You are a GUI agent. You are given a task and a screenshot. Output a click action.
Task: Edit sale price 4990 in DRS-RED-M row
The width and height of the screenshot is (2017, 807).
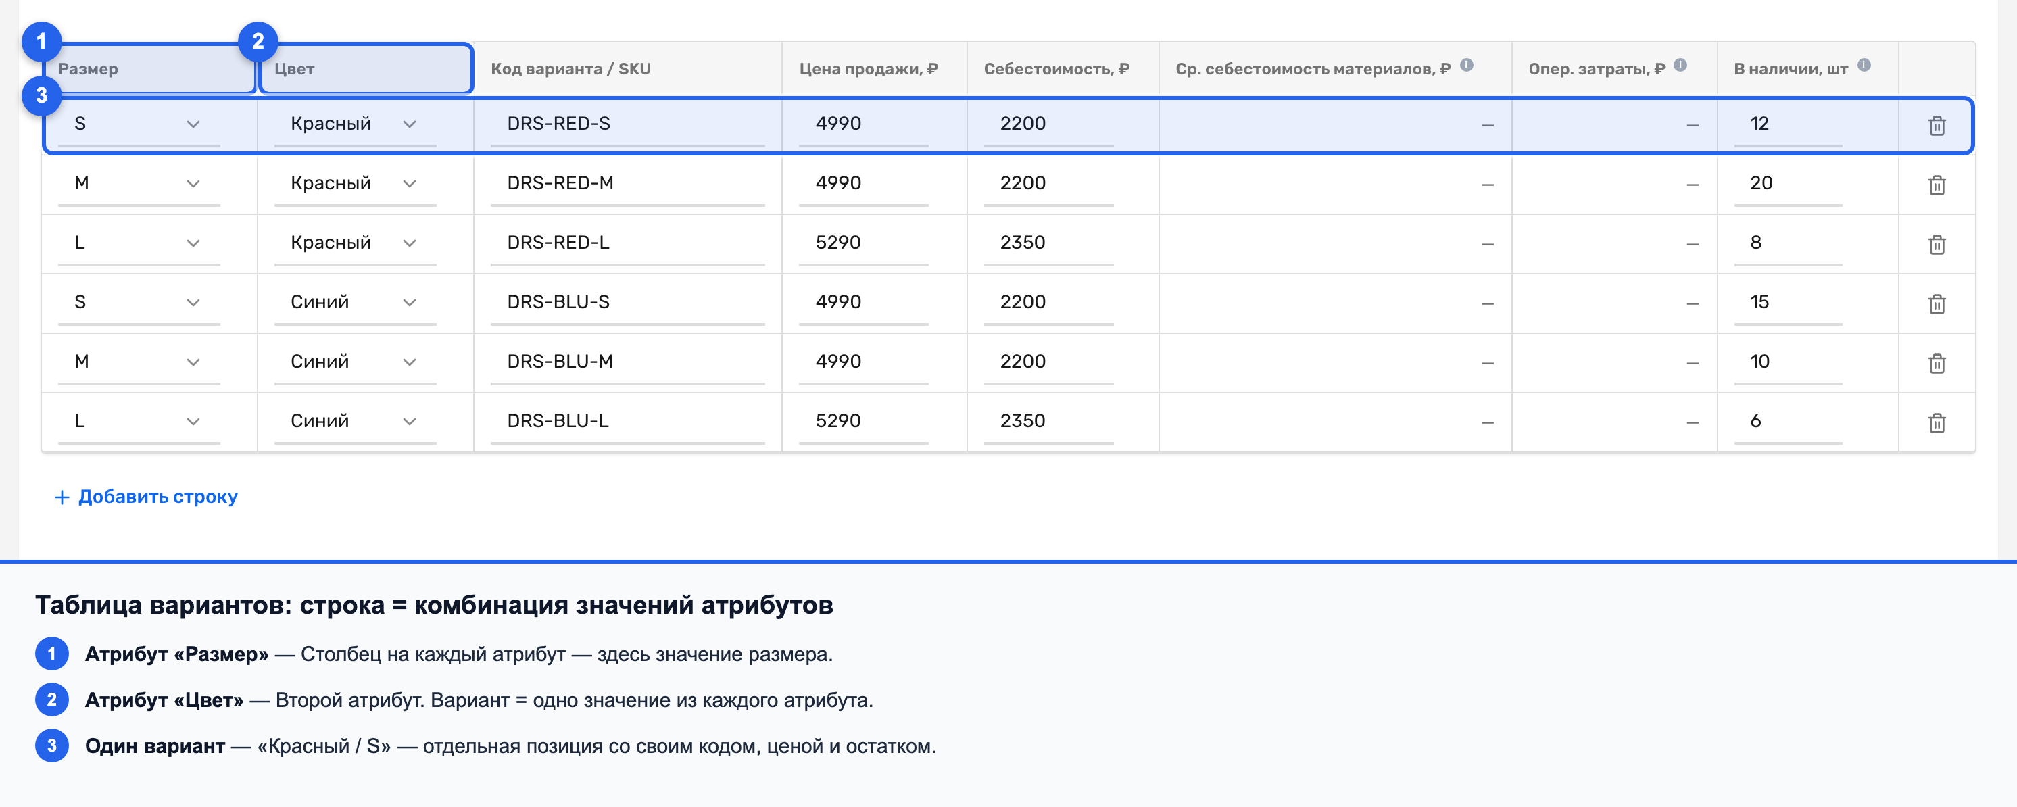[x=864, y=183]
